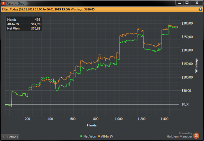Click the $300,00 axis label
204x141 pixels.
coord(187,23)
